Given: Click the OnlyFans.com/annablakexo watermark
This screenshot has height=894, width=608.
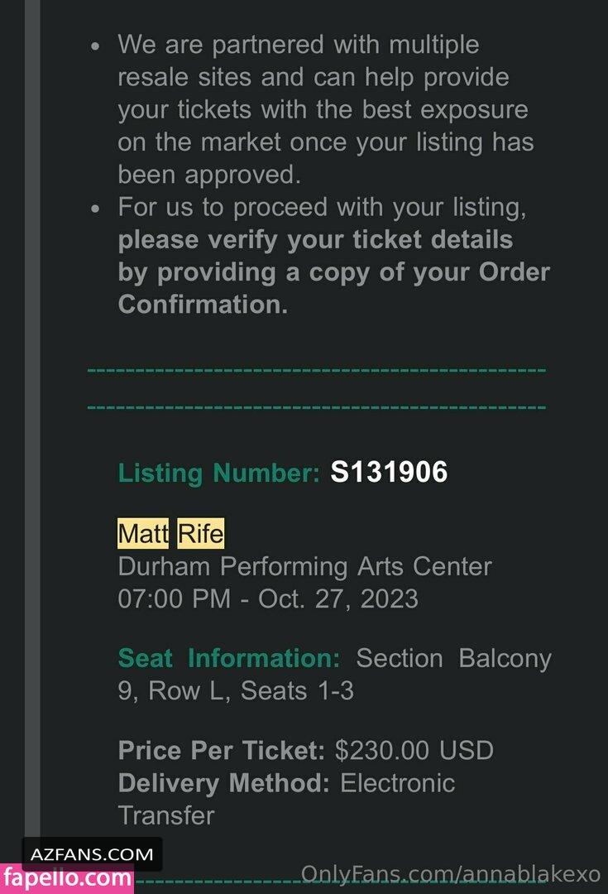Looking at the screenshot, I should point(450,873).
